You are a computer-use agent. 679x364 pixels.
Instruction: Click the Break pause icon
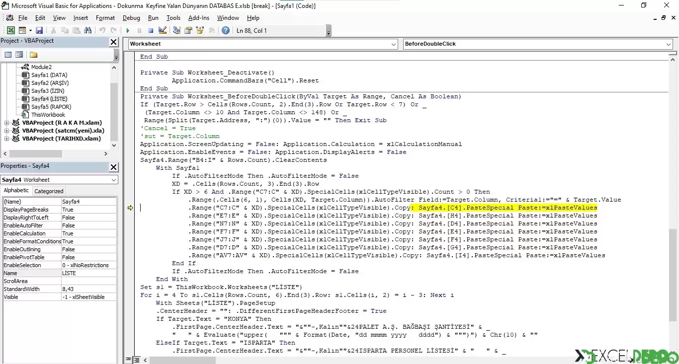[139, 30]
